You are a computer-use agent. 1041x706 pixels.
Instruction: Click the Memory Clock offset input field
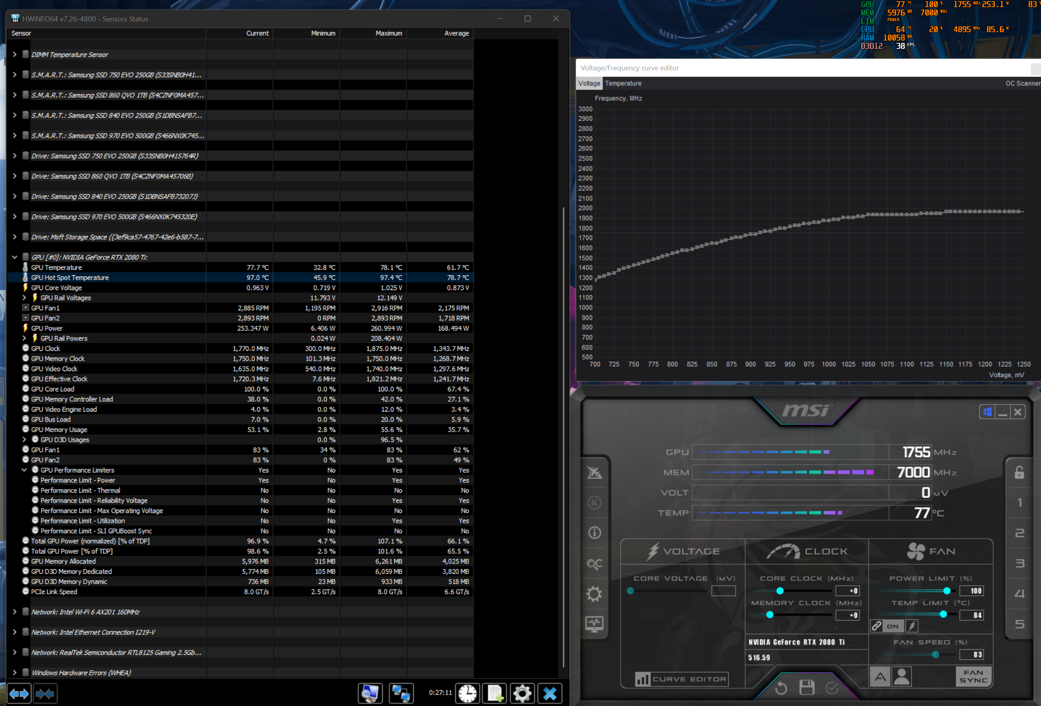(847, 615)
